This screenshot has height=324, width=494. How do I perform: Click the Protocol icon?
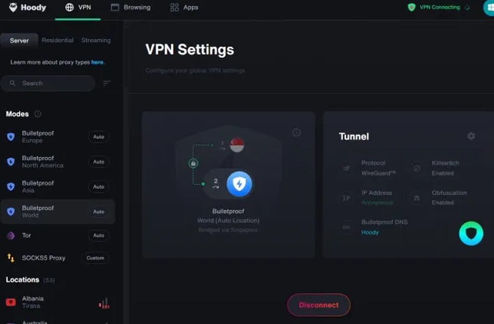(x=346, y=168)
